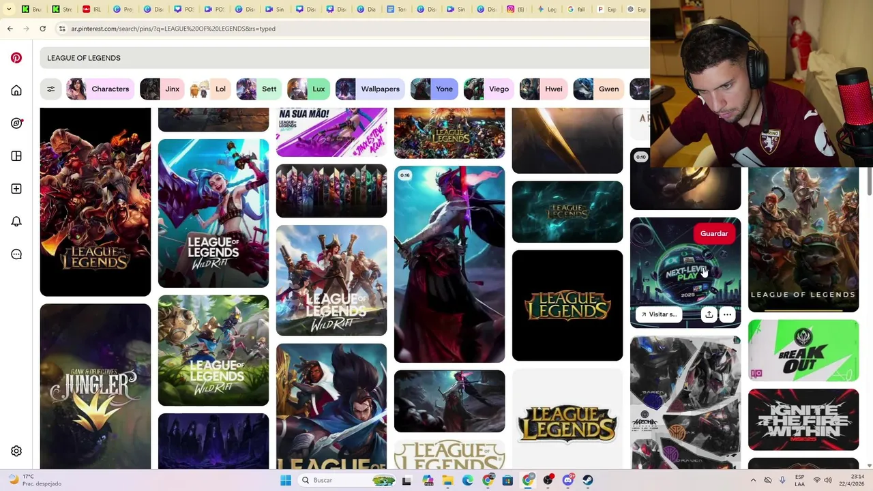The height and width of the screenshot is (491, 873).
Task: Open the Explore compass icon in the sidebar
Action: [16, 123]
